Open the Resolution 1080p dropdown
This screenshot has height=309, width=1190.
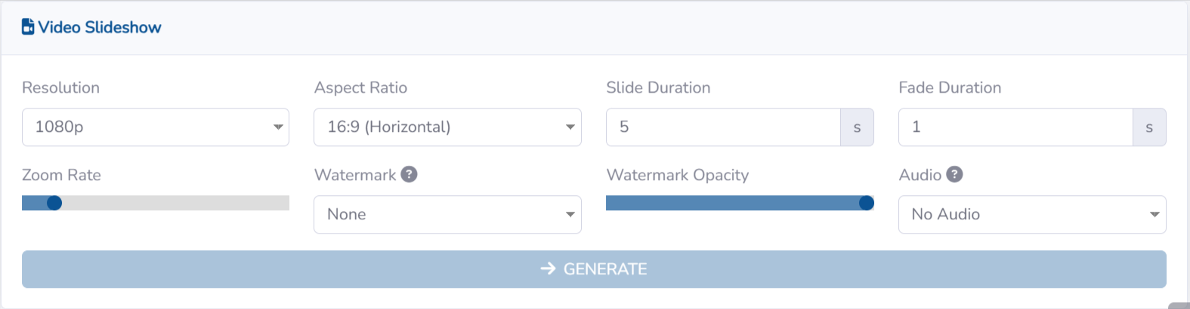pos(155,127)
